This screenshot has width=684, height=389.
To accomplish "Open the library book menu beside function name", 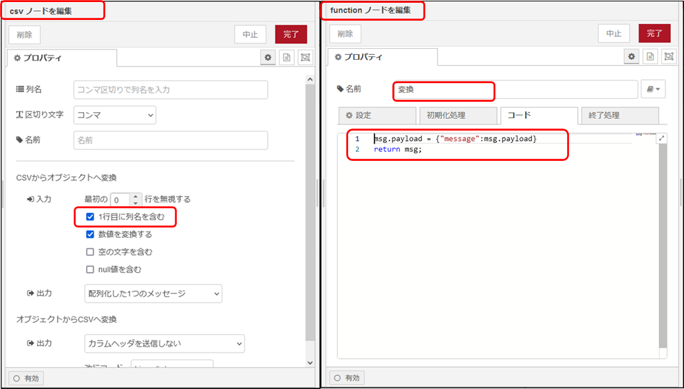I will click(x=654, y=89).
